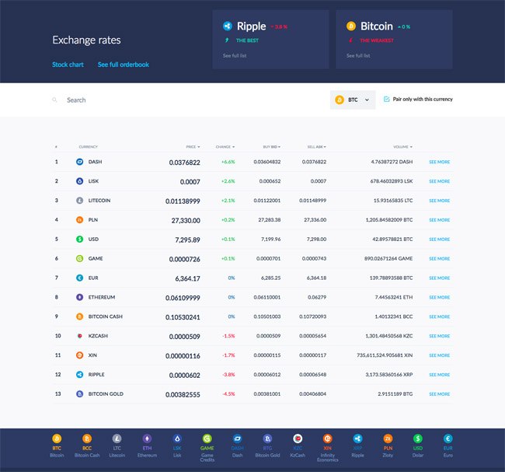The height and width of the screenshot is (472, 505).
Task: Click the LISK coin icon in row 2
Action: 79,181
